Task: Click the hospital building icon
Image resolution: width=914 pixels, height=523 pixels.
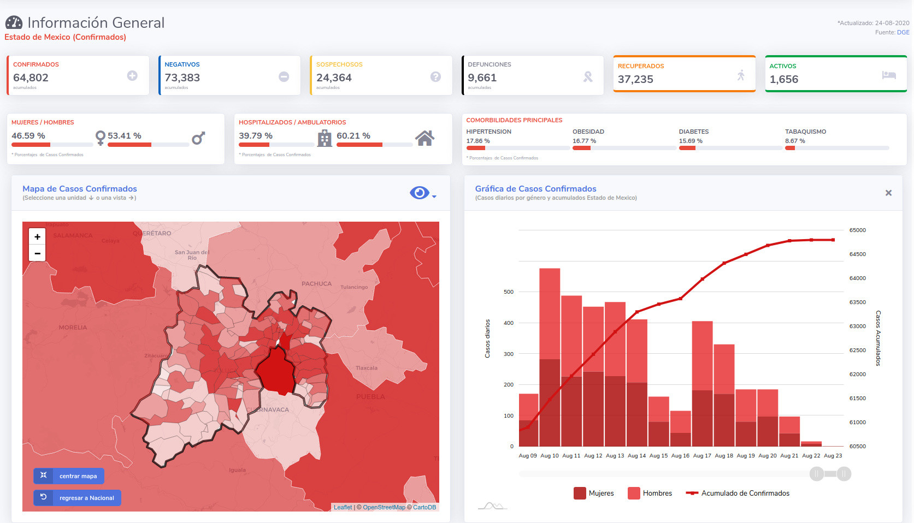Action: (x=325, y=138)
